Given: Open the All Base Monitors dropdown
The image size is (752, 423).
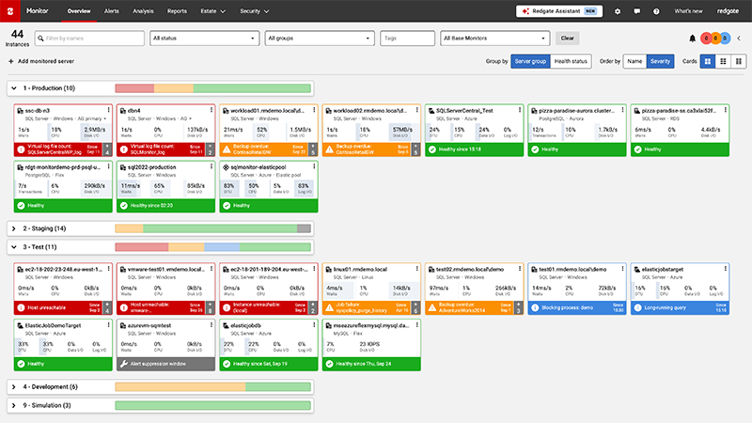Looking at the screenshot, I should [x=495, y=38].
